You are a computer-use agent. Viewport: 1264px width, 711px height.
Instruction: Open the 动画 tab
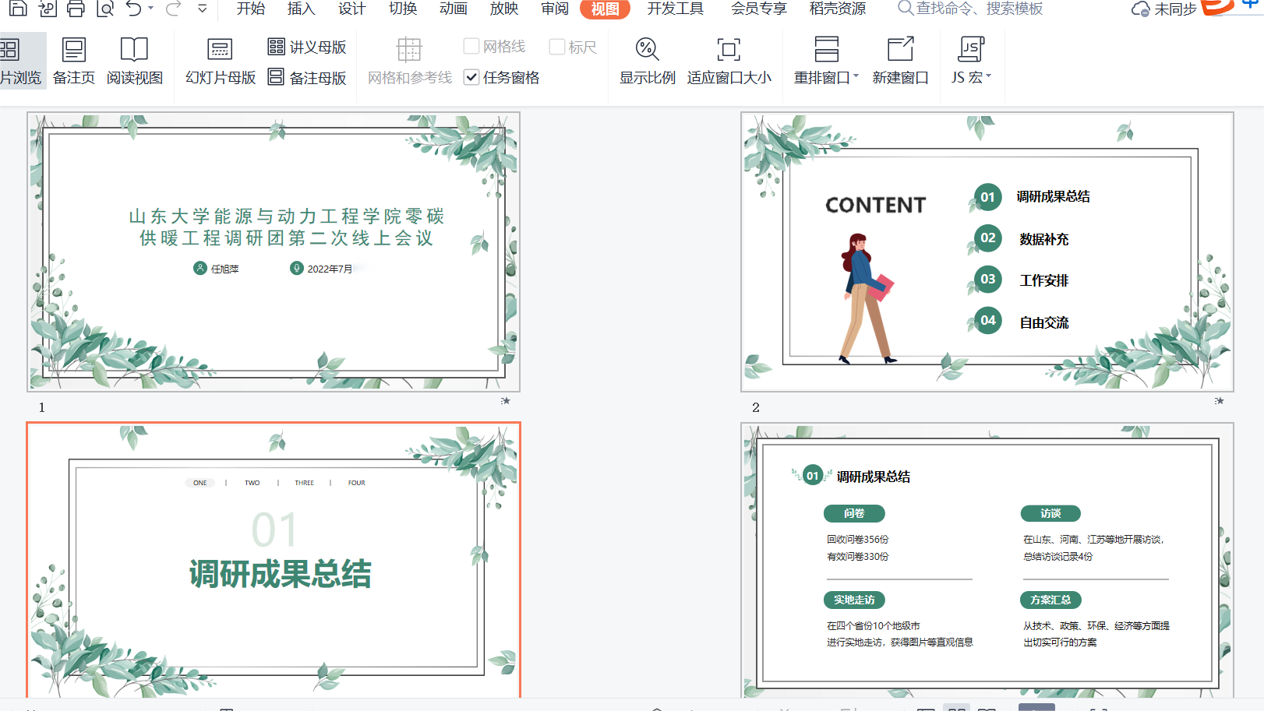tap(453, 9)
